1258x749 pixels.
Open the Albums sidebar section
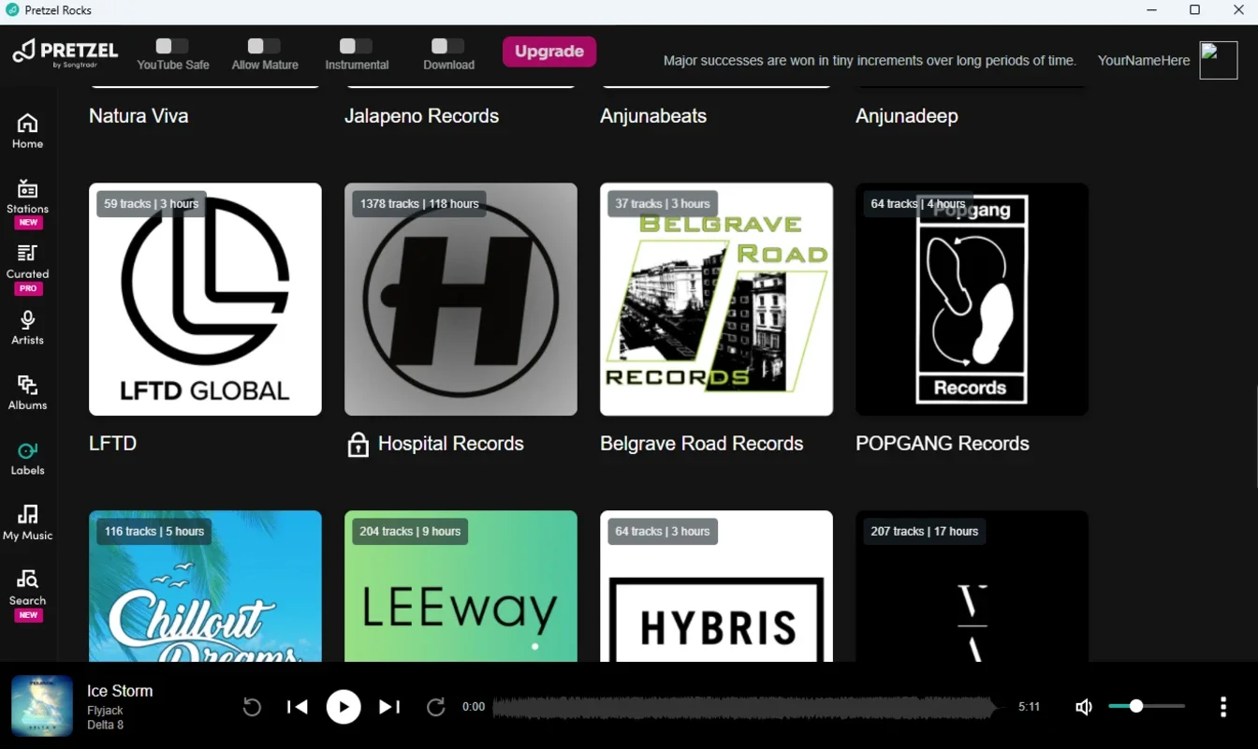coord(27,392)
